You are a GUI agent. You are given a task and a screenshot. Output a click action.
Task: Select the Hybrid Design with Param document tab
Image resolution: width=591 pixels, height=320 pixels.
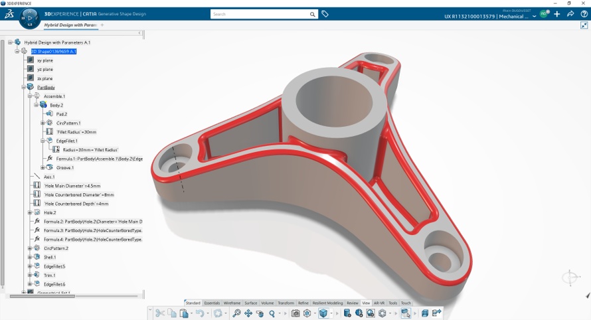(x=70, y=25)
